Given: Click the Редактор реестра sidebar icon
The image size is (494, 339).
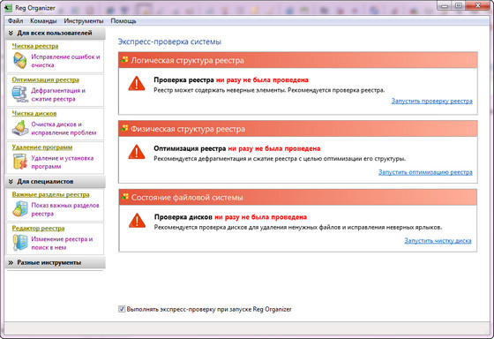Looking at the screenshot, I should click(x=19, y=243).
